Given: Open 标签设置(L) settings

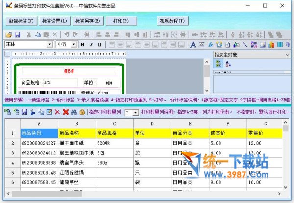Looking at the screenshot, I should tap(55, 21).
